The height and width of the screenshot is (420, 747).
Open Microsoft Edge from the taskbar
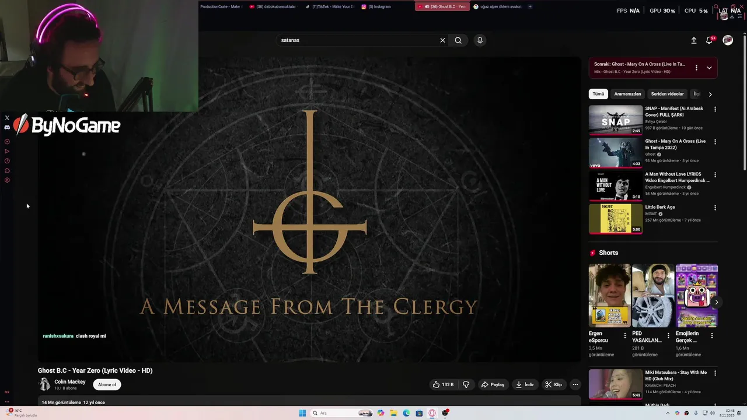click(406, 413)
